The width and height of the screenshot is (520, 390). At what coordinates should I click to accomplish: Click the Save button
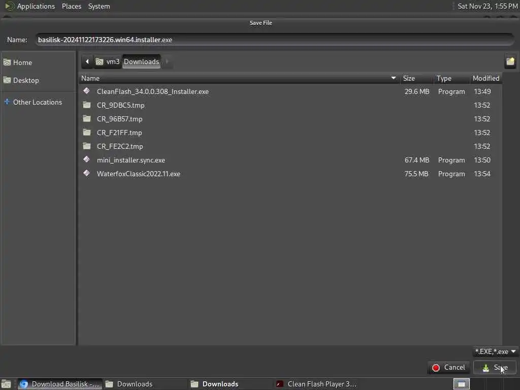click(495, 368)
